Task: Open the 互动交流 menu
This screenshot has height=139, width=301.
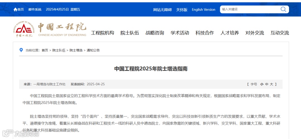Action: point(280,33)
